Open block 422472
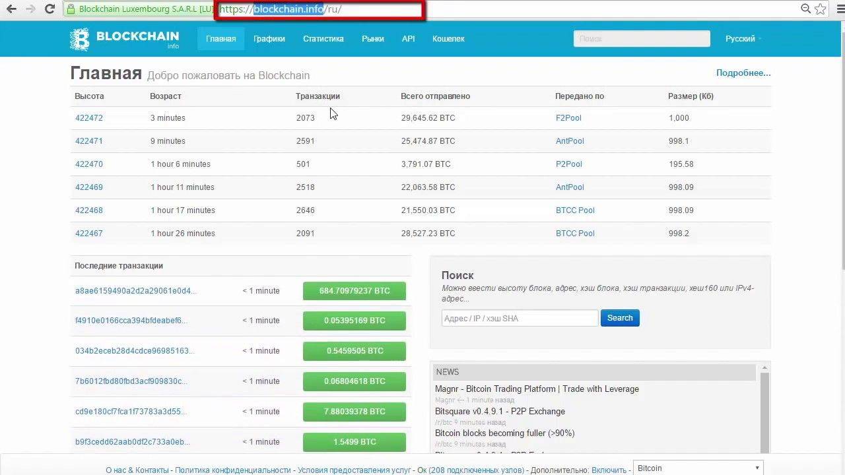Image resolution: width=845 pixels, height=475 pixels. 89,118
